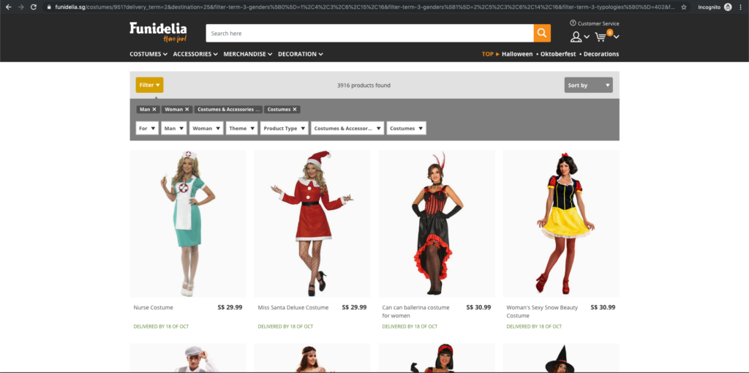
Task: Expand the Man filter dropdown
Action: 174,128
